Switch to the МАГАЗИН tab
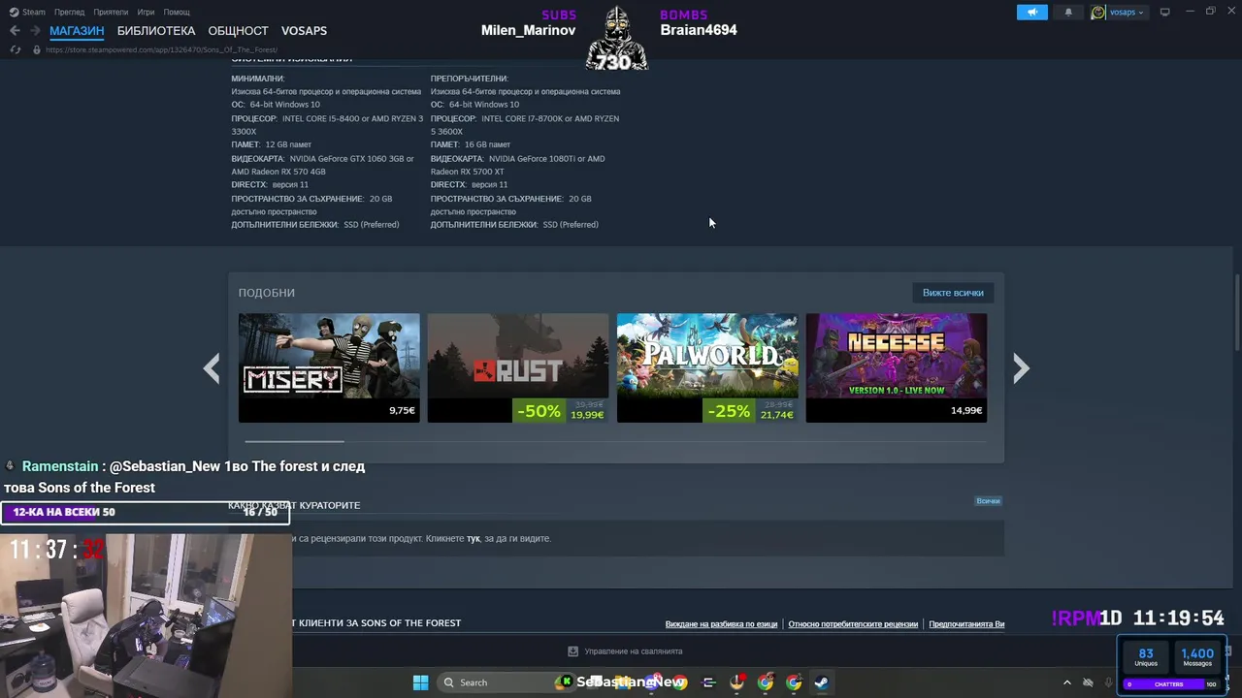Image resolution: width=1242 pixels, height=698 pixels. 77,31
